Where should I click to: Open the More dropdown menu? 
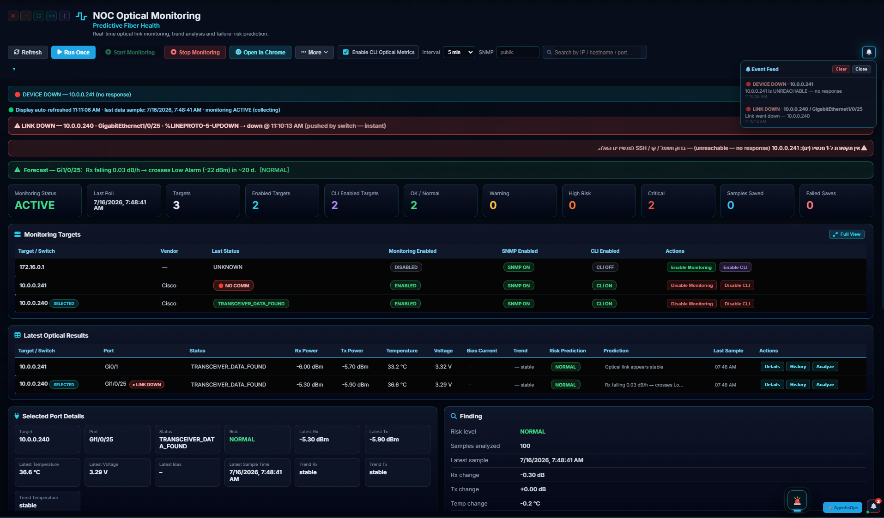point(315,52)
